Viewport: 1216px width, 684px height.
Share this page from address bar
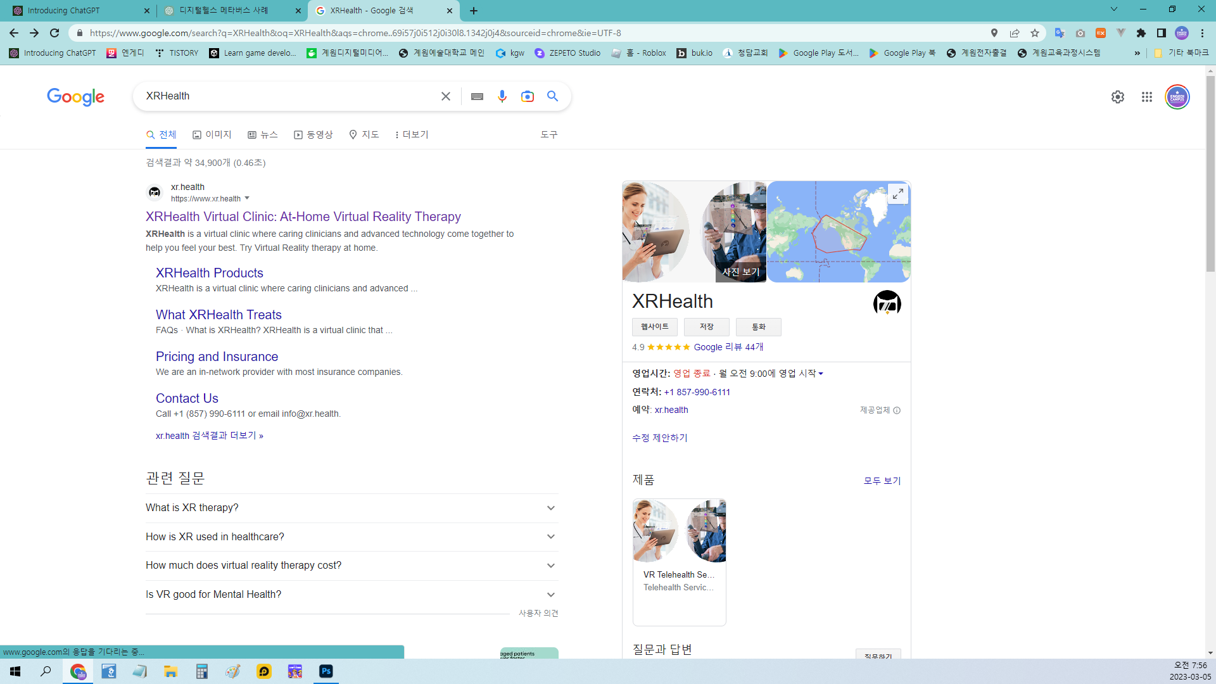pyautogui.click(x=1015, y=33)
